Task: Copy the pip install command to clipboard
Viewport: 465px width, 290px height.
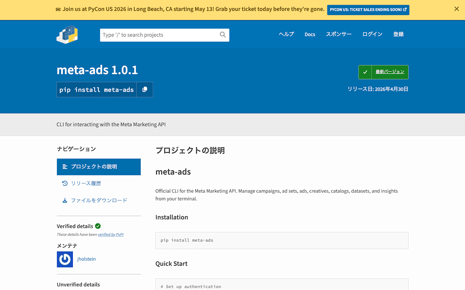Action: [x=145, y=89]
